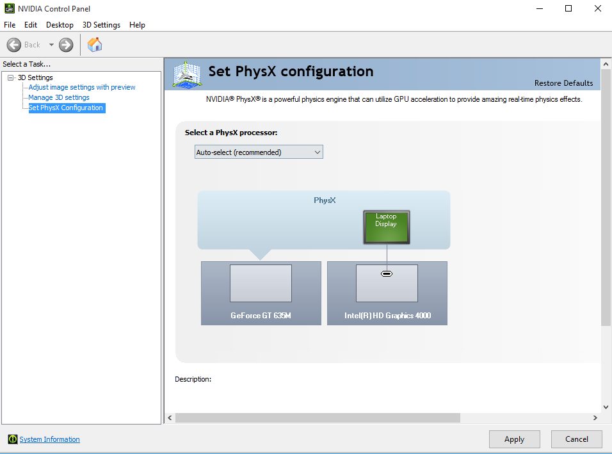
Task: Click the vertical scrollbar thumb
Action: tap(606, 197)
